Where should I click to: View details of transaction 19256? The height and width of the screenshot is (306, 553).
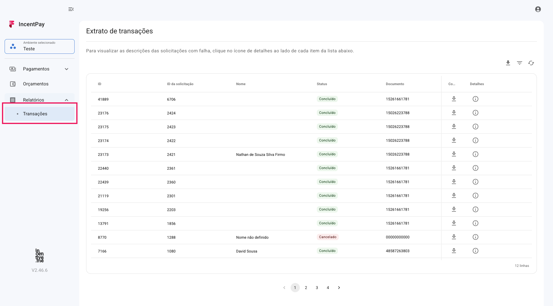coord(476,209)
